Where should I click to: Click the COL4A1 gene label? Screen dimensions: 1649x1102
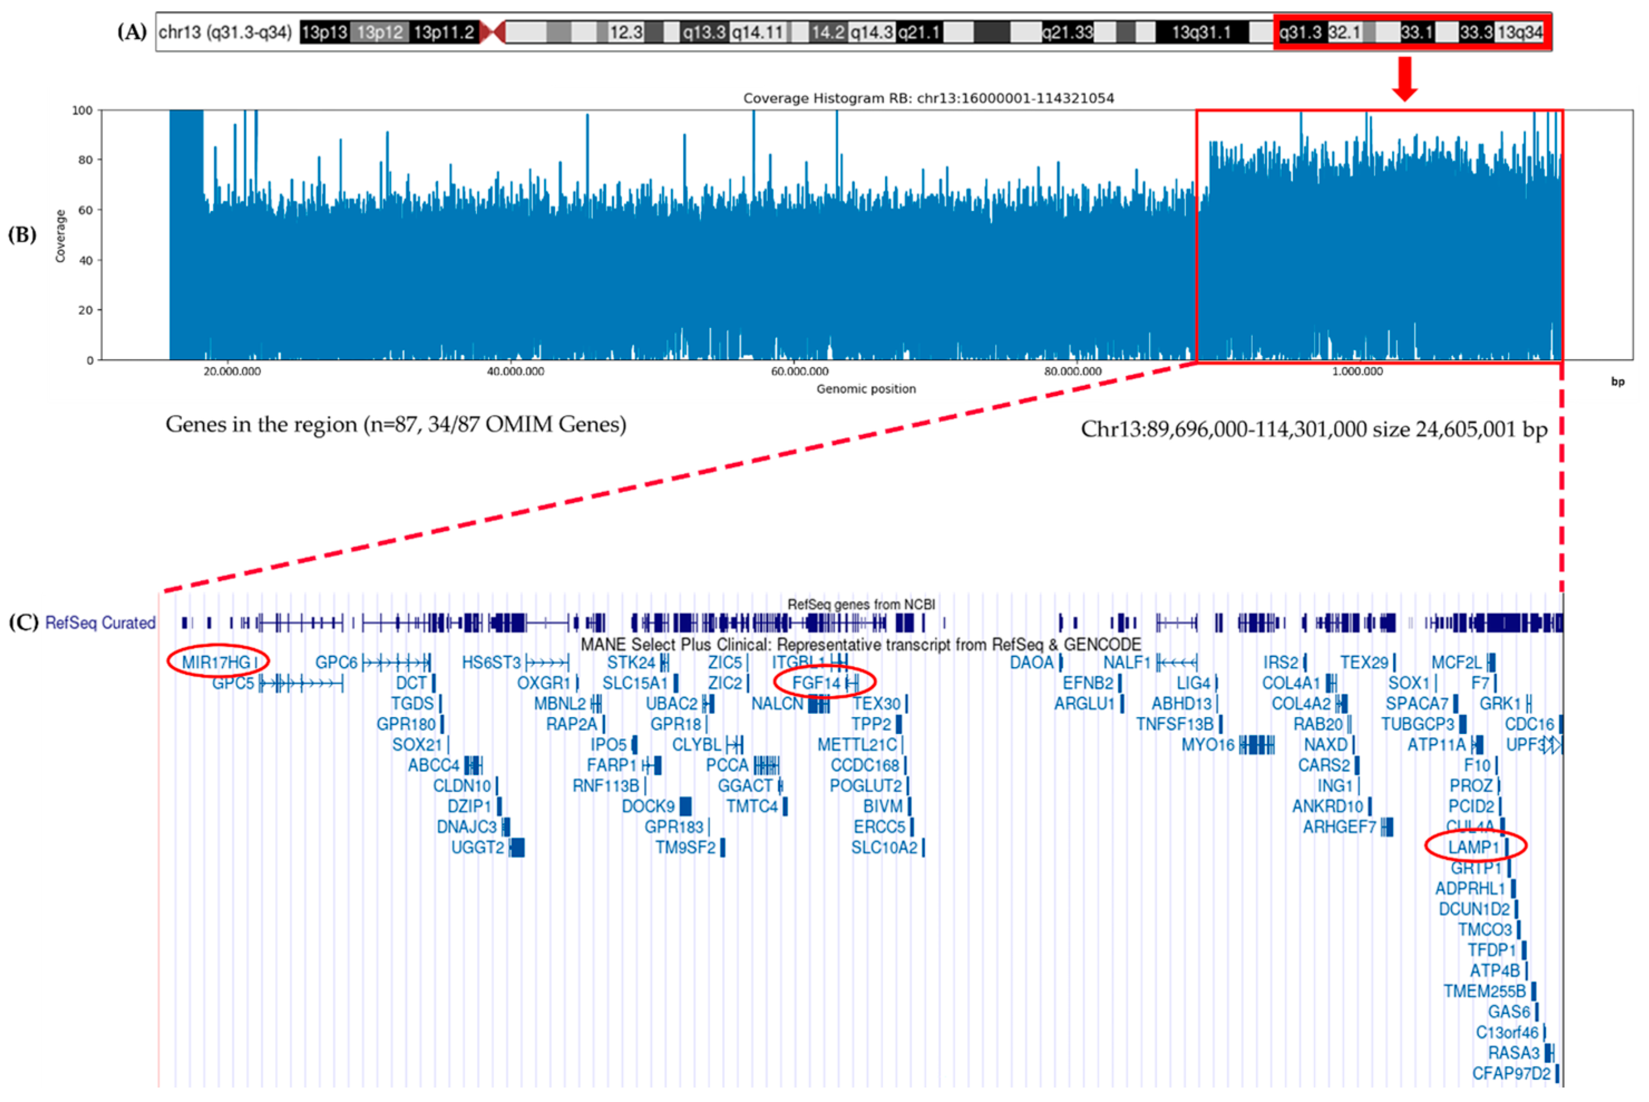(x=1291, y=683)
